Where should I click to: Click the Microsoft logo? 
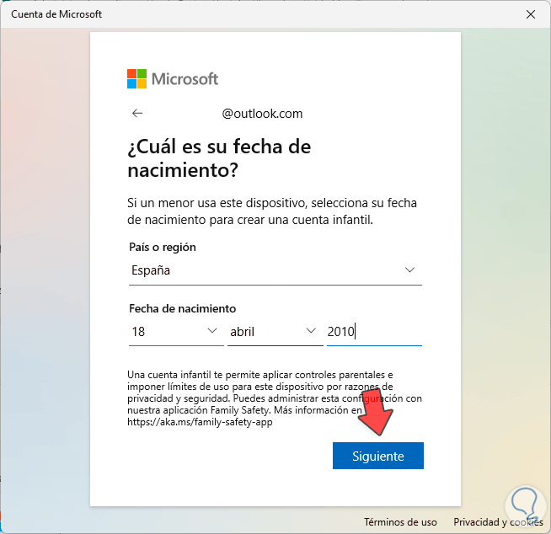[173, 78]
